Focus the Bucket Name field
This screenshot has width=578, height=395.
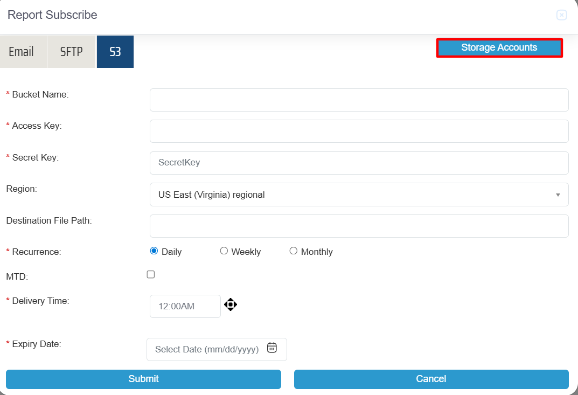pyautogui.click(x=359, y=100)
